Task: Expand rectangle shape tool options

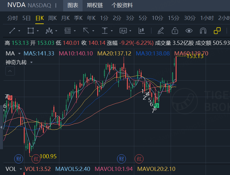Action: 38,31
